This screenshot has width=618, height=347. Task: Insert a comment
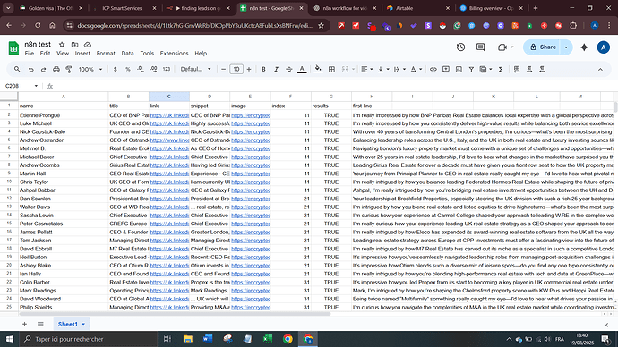point(446,69)
